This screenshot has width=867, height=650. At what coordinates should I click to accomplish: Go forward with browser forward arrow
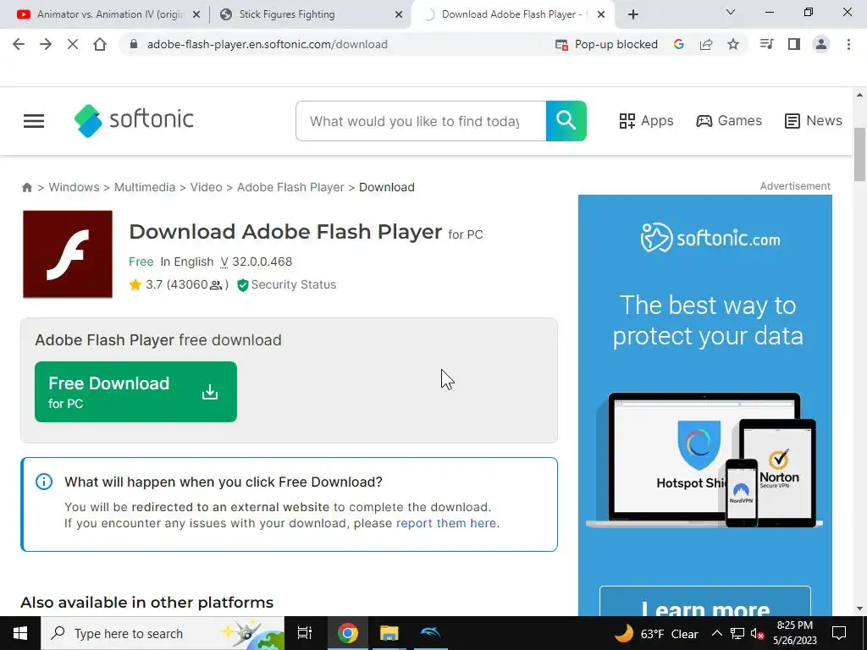point(46,44)
